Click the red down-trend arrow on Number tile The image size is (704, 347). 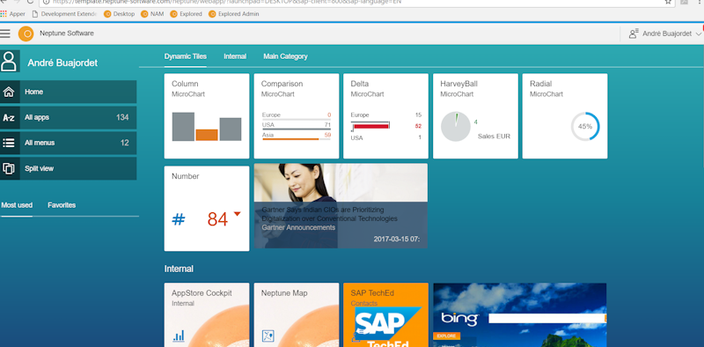click(x=237, y=214)
